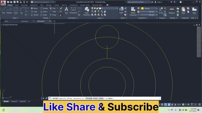Toggle layer lock padlock icon
The height and width of the screenshot is (113, 202).
coord(98,8)
